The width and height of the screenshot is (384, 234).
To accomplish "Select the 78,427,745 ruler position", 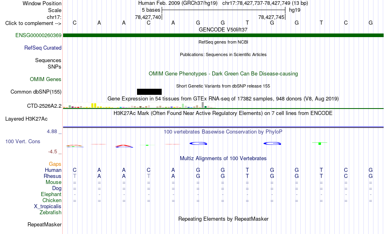I will [271, 17].
